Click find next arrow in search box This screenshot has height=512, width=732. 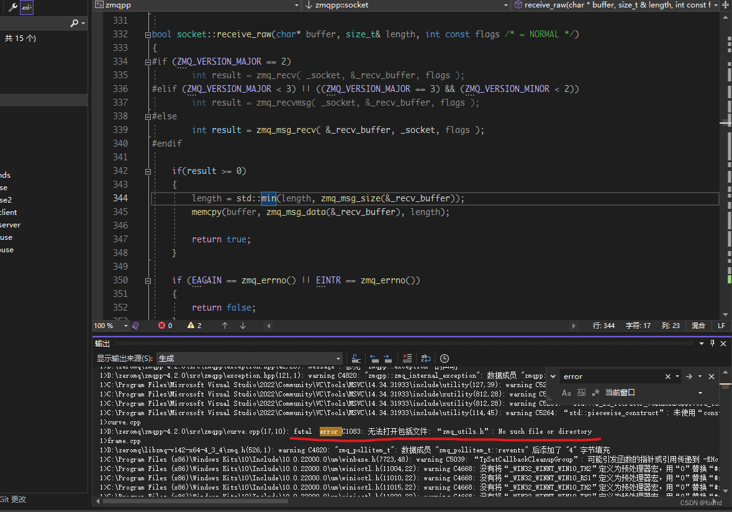point(690,376)
